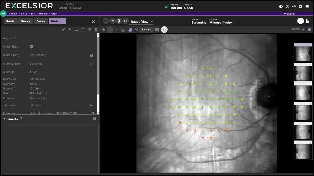314x176 pixels.
Task: Add a comment with the plus icon
Action: [95, 119]
